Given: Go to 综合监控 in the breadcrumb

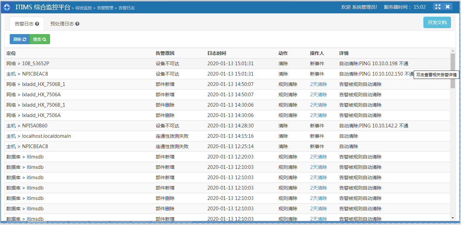Looking at the screenshot, I should coord(83,8).
